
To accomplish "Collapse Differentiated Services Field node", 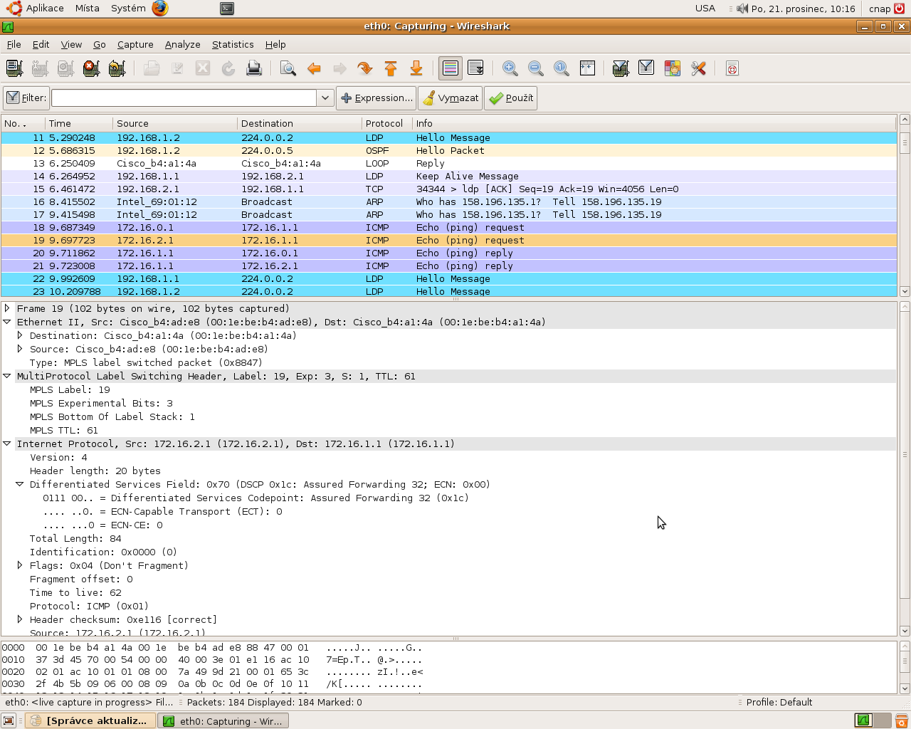I will 20,484.
